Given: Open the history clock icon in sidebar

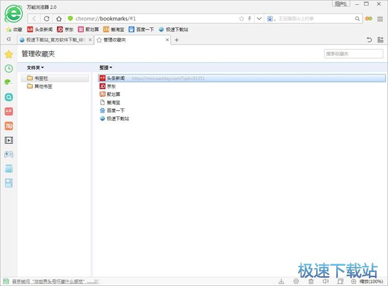Looking at the screenshot, I should pos(8,68).
